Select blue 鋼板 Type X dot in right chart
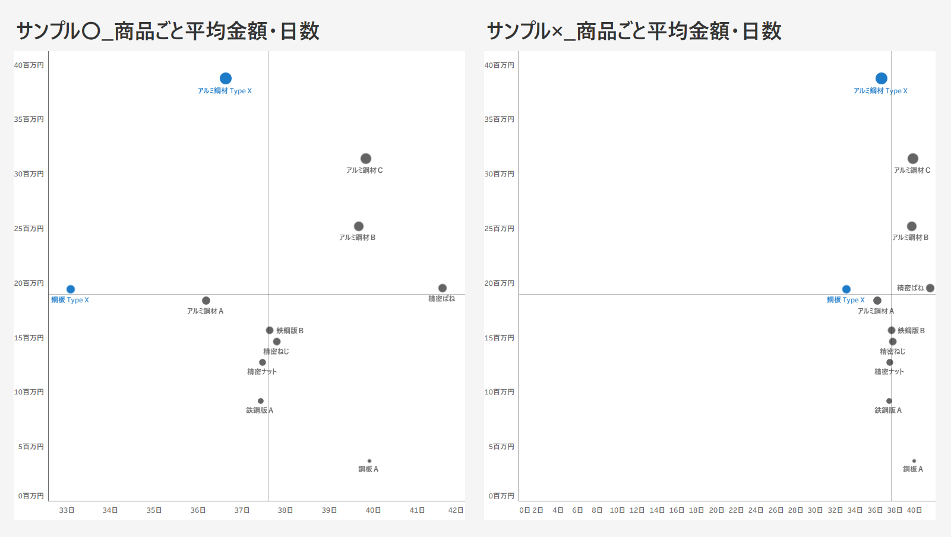951x537 pixels. pyautogui.click(x=846, y=289)
